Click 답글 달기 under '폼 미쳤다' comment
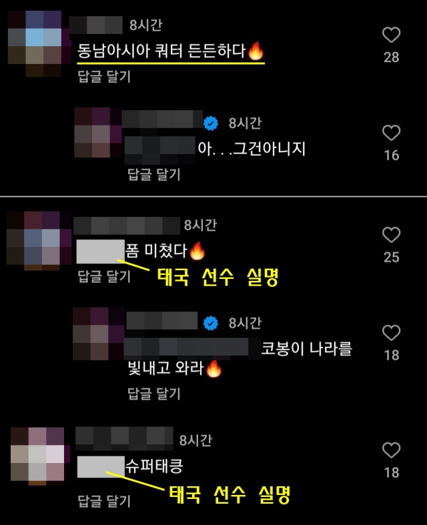 104,277
